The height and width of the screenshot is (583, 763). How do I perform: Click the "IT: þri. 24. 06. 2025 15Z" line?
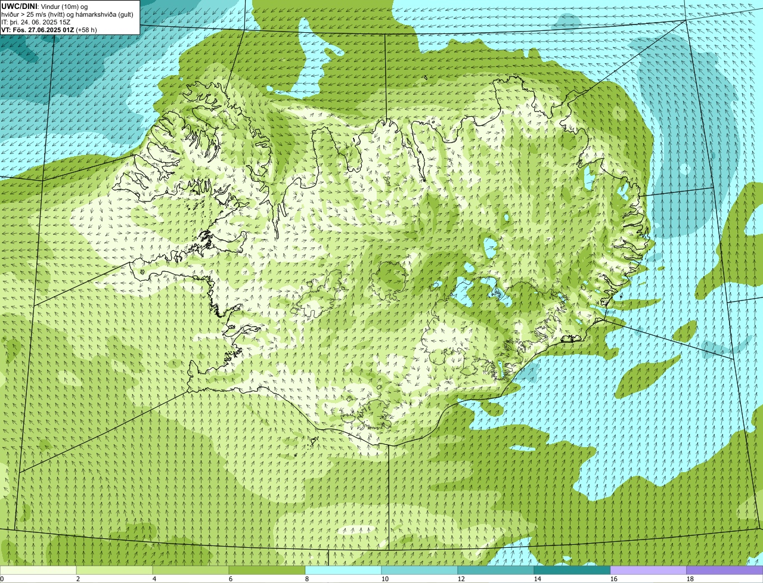(36, 22)
